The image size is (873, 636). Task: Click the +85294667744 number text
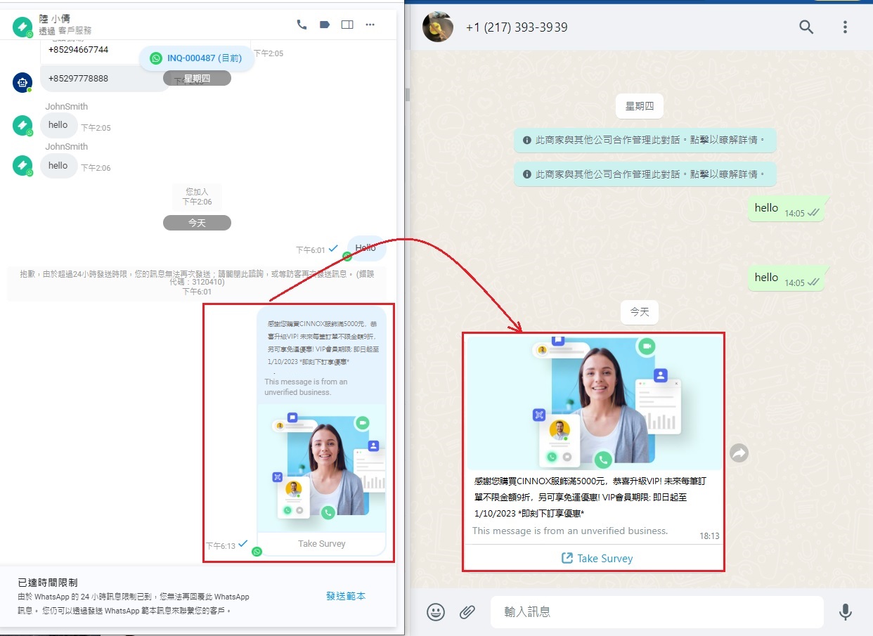78,50
